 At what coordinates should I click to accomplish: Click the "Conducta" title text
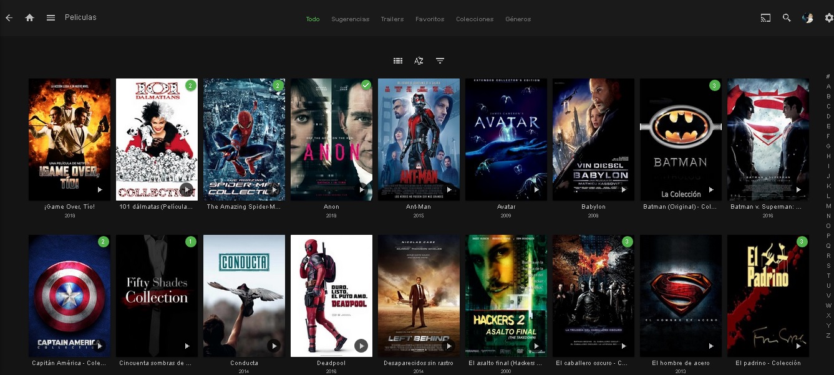[x=244, y=363]
